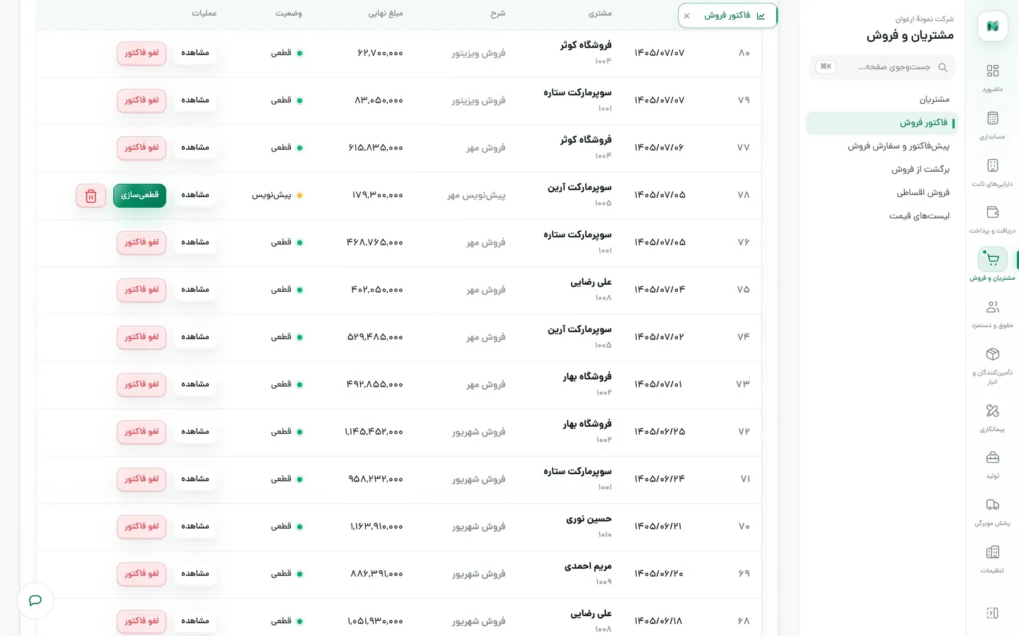1019x636 pixels.
Task: Open the دارایی‌های ثابت fixed assets icon
Action: (992, 165)
